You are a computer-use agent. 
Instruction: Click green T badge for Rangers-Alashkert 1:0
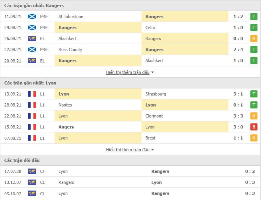tap(254, 61)
